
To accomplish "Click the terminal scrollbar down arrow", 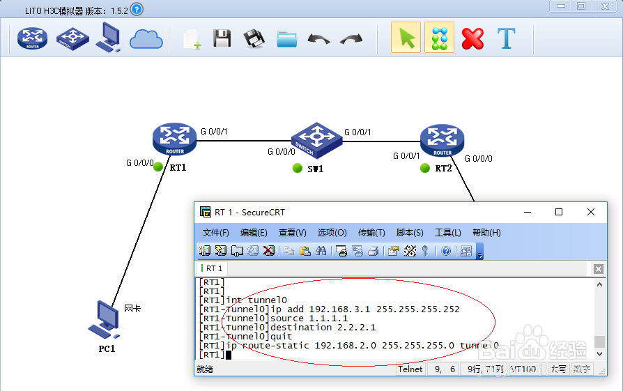I will pos(599,353).
